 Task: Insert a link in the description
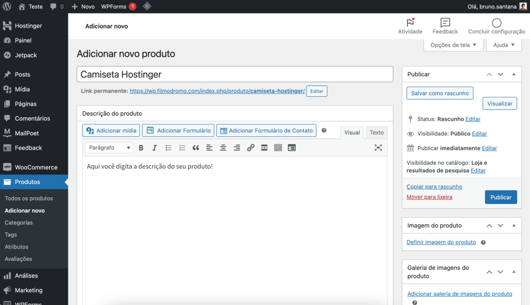point(251,148)
